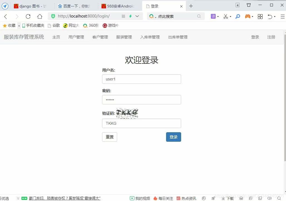Click the lightning speed mode icon

(130, 16)
